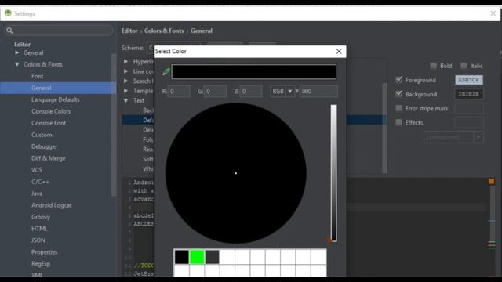Image resolution: width=502 pixels, height=282 pixels.
Task: Click the brightness slider in Select Color
Action: pyautogui.click(x=333, y=173)
